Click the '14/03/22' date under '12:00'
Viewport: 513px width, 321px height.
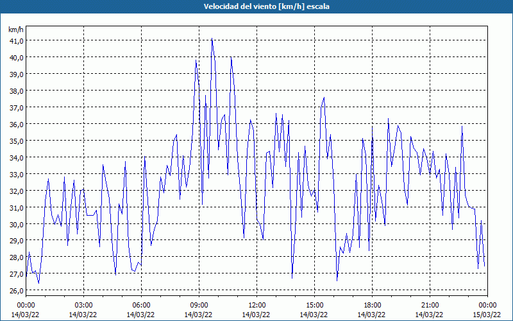tap(256, 315)
